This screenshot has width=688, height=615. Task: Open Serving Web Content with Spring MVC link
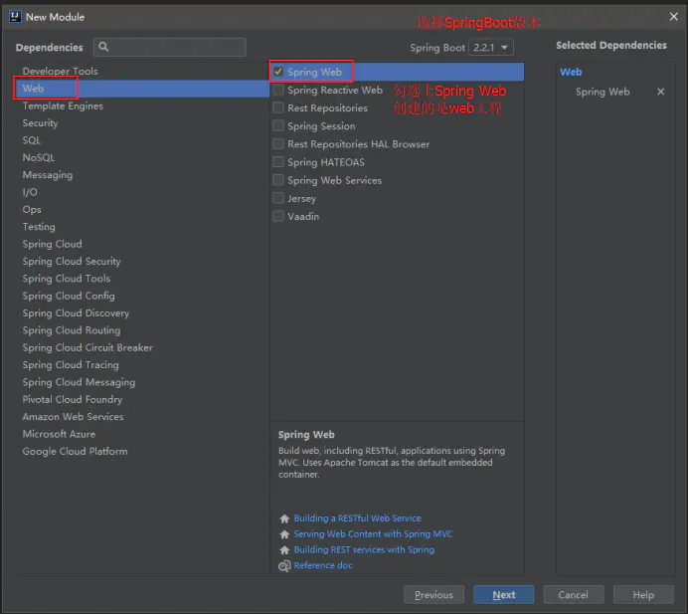point(373,534)
